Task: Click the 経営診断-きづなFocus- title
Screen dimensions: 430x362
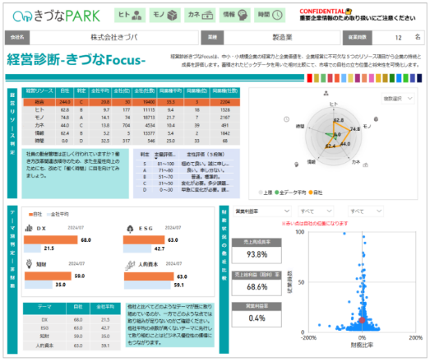Action: tap(76, 59)
